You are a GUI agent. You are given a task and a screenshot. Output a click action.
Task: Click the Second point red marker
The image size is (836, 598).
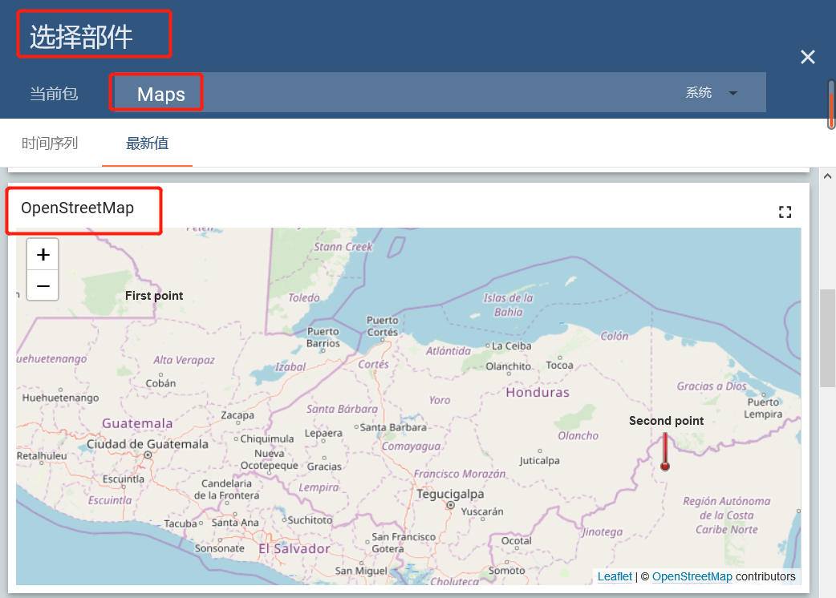pyautogui.click(x=665, y=452)
